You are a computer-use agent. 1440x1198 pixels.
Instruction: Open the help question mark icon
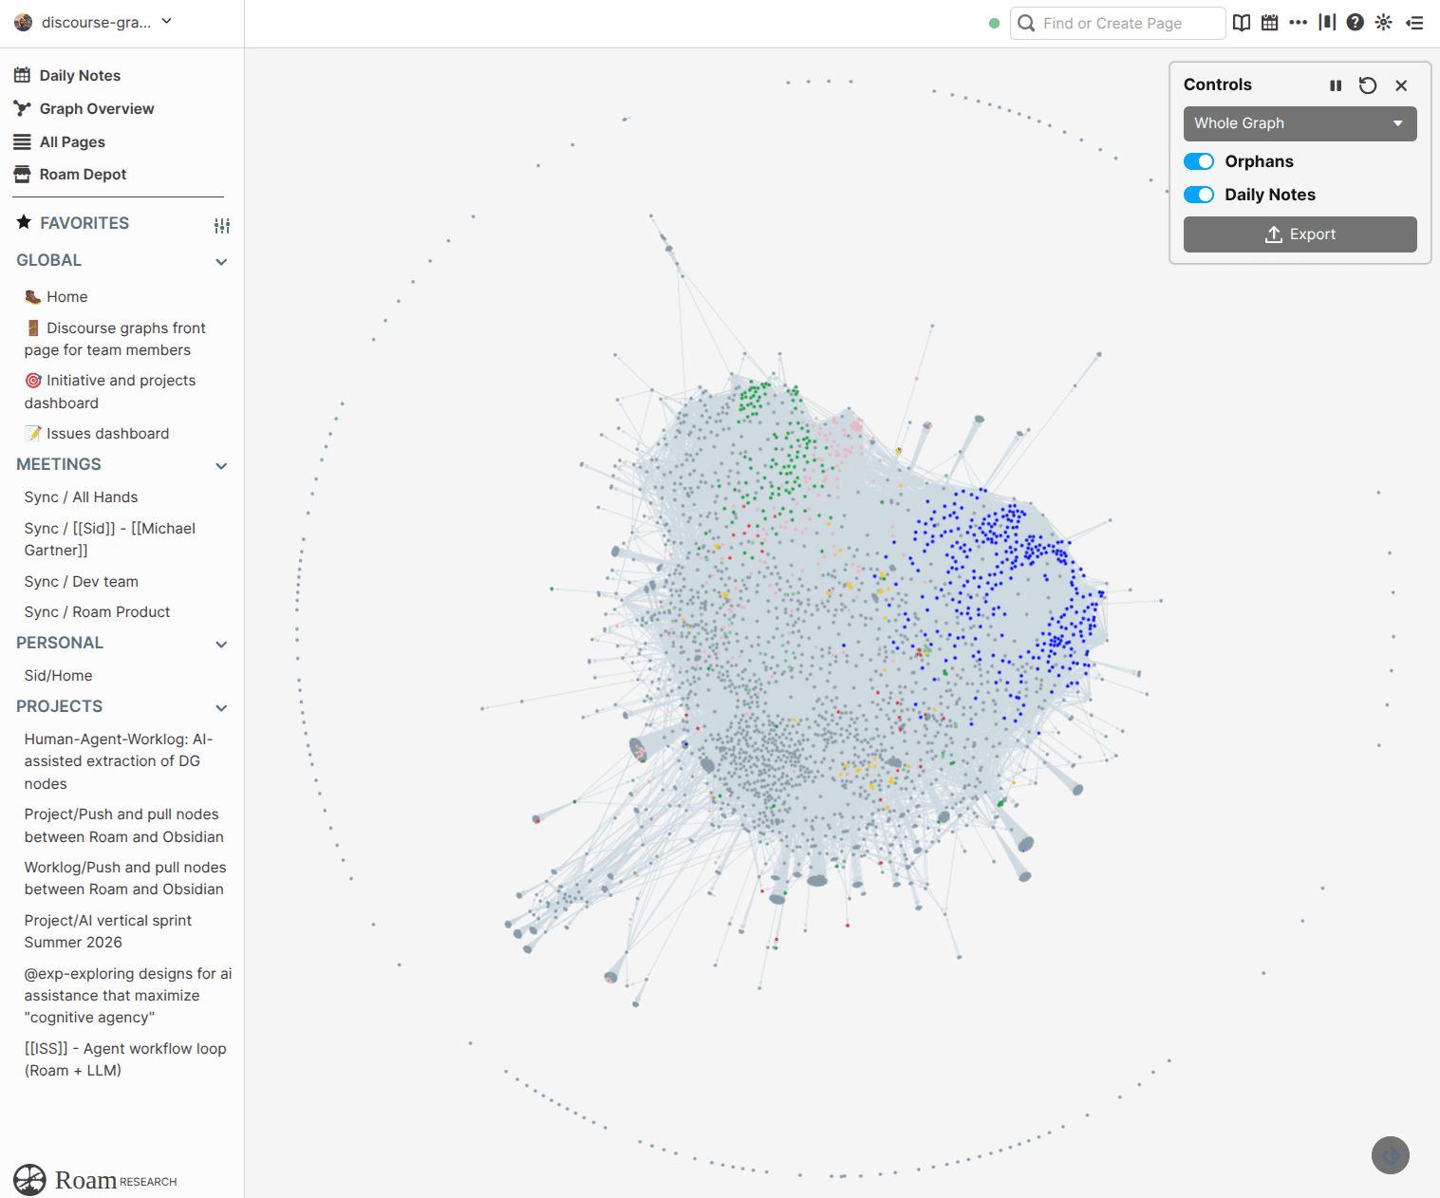[1356, 23]
